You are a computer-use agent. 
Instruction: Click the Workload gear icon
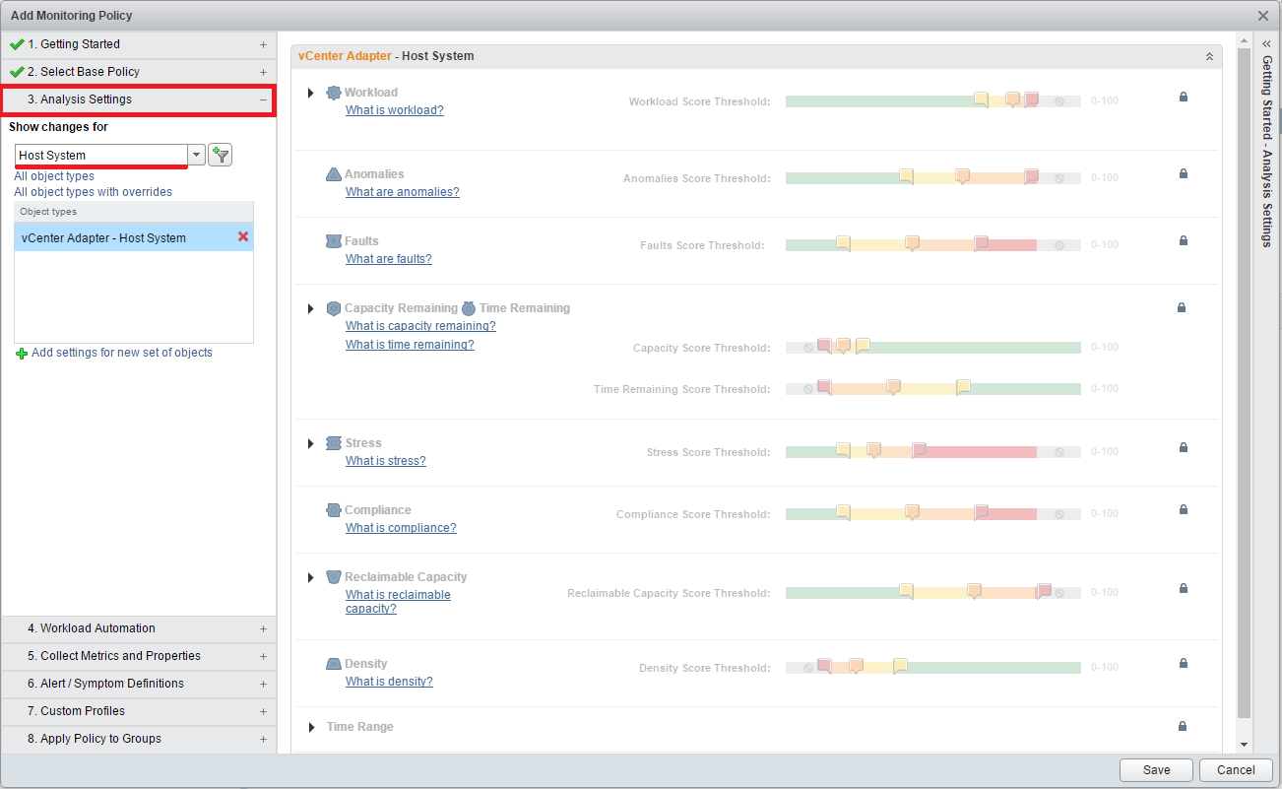point(333,93)
